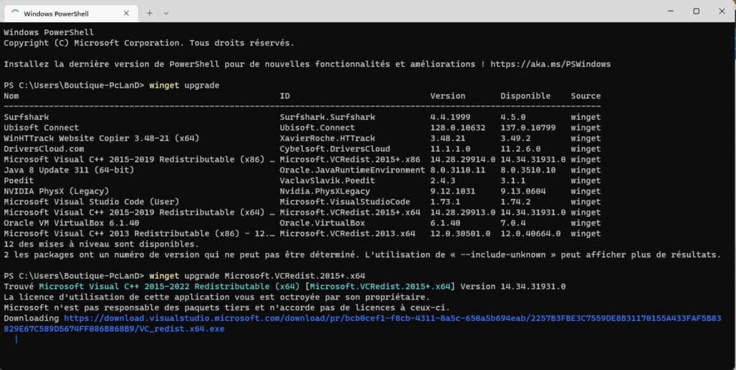Click the PhysX version '9.12.1031'
736x370 pixels.
point(453,191)
